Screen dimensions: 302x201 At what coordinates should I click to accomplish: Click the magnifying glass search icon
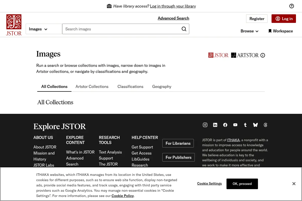tap(184, 29)
